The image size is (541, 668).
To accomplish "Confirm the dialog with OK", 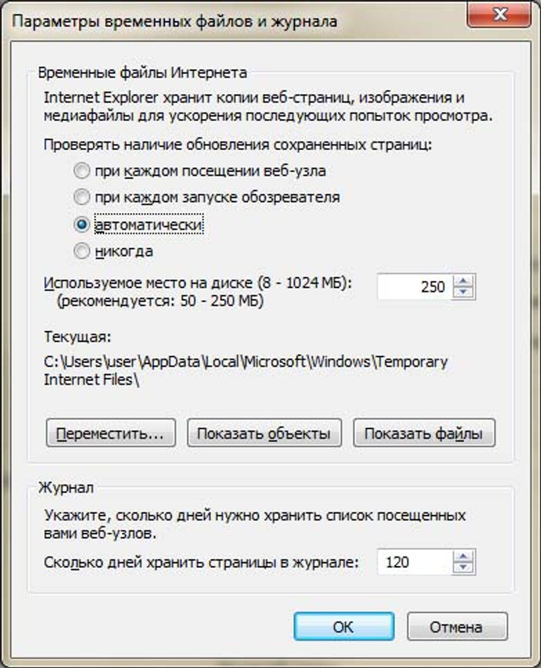I will click(344, 627).
